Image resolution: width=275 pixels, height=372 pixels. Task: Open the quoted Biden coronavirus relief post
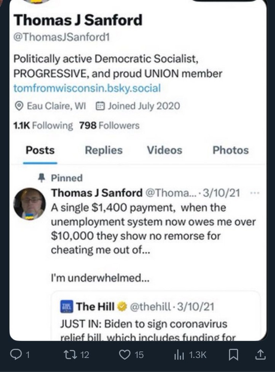(x=156, y=316)
